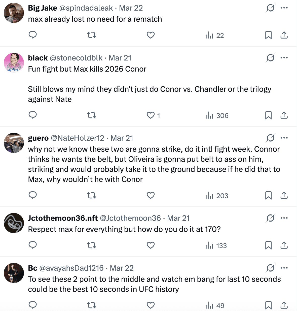Viewport: 297px width, 311px height.
Task: Like the tweet by black
Action: click(151, 115)
